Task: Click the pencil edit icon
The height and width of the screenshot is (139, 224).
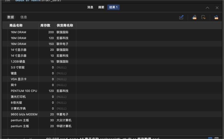Action: [181, 17]
